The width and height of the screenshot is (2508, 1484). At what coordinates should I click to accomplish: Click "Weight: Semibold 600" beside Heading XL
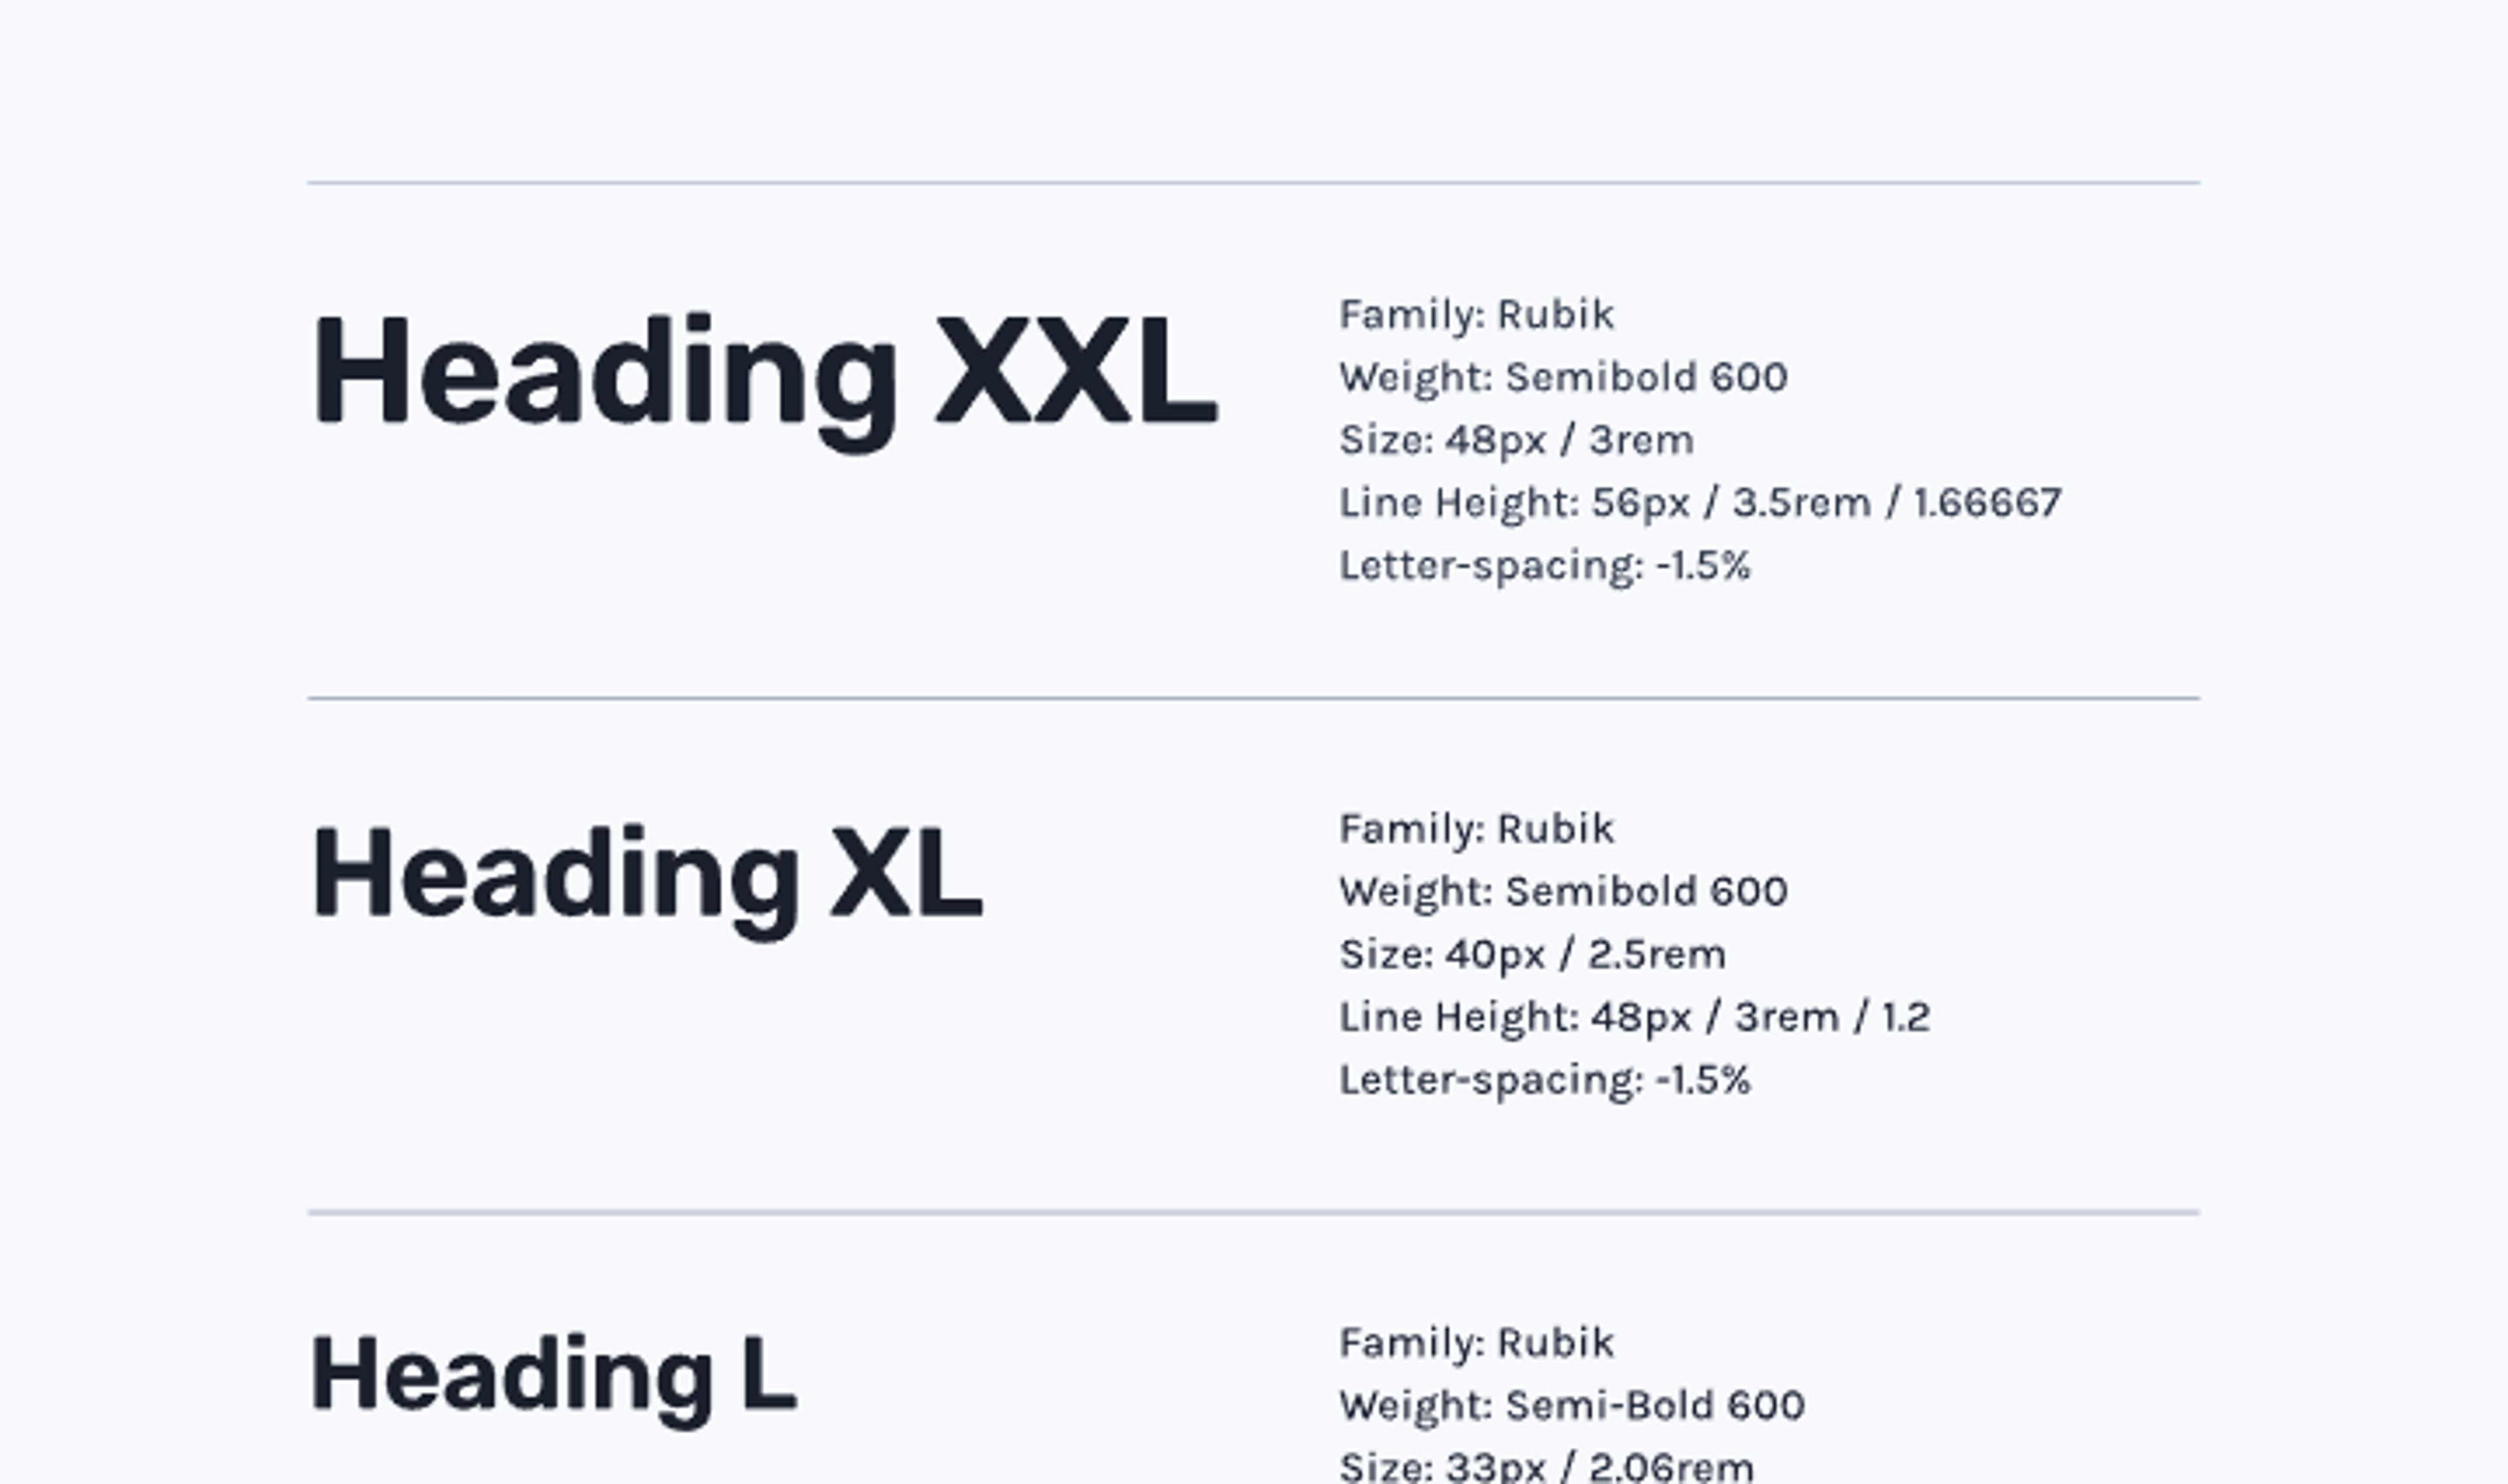pyautogui.click(x=1564, y=892)
